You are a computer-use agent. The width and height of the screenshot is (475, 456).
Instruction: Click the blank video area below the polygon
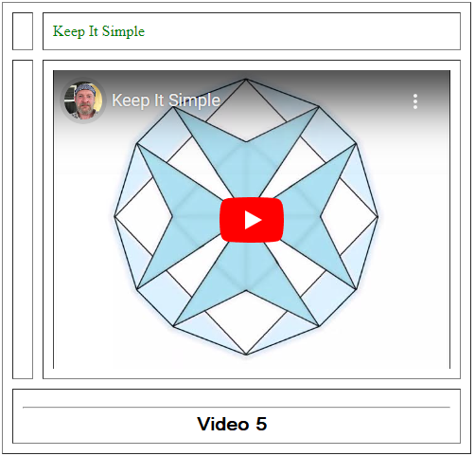tap(252, 362)
